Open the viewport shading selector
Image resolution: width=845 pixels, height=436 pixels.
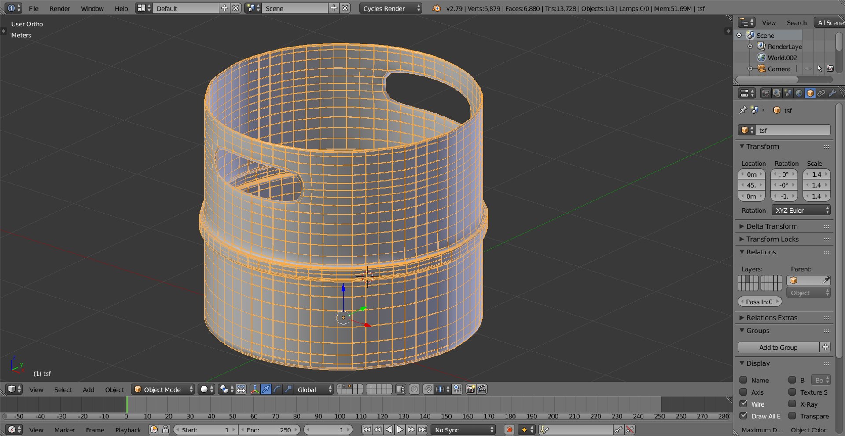coord(206,389)
